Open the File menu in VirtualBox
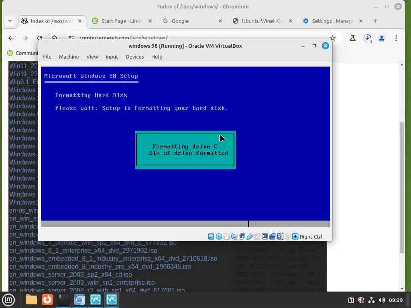411x308 pixels. coord(47,57)
